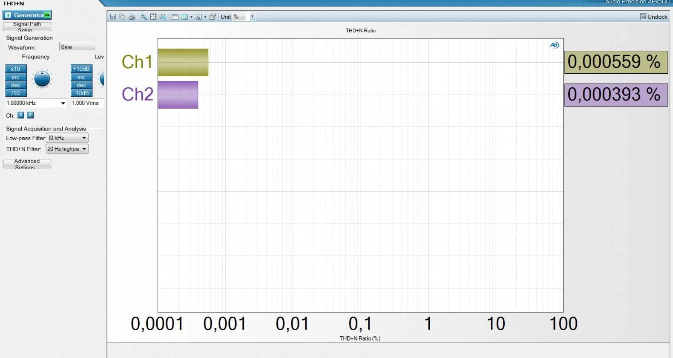Open Advanced Settings
673x358 pixels.
27,164
